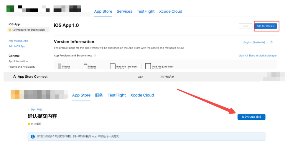The height and width of the screenshot is (148, 290).
Task: Select iPad Pro (2nd Gen) size tab
Action: 159,66
